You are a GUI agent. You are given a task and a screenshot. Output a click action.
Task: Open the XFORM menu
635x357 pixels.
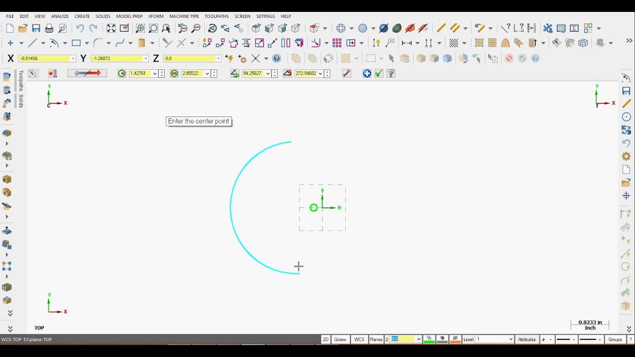(156, 16)
